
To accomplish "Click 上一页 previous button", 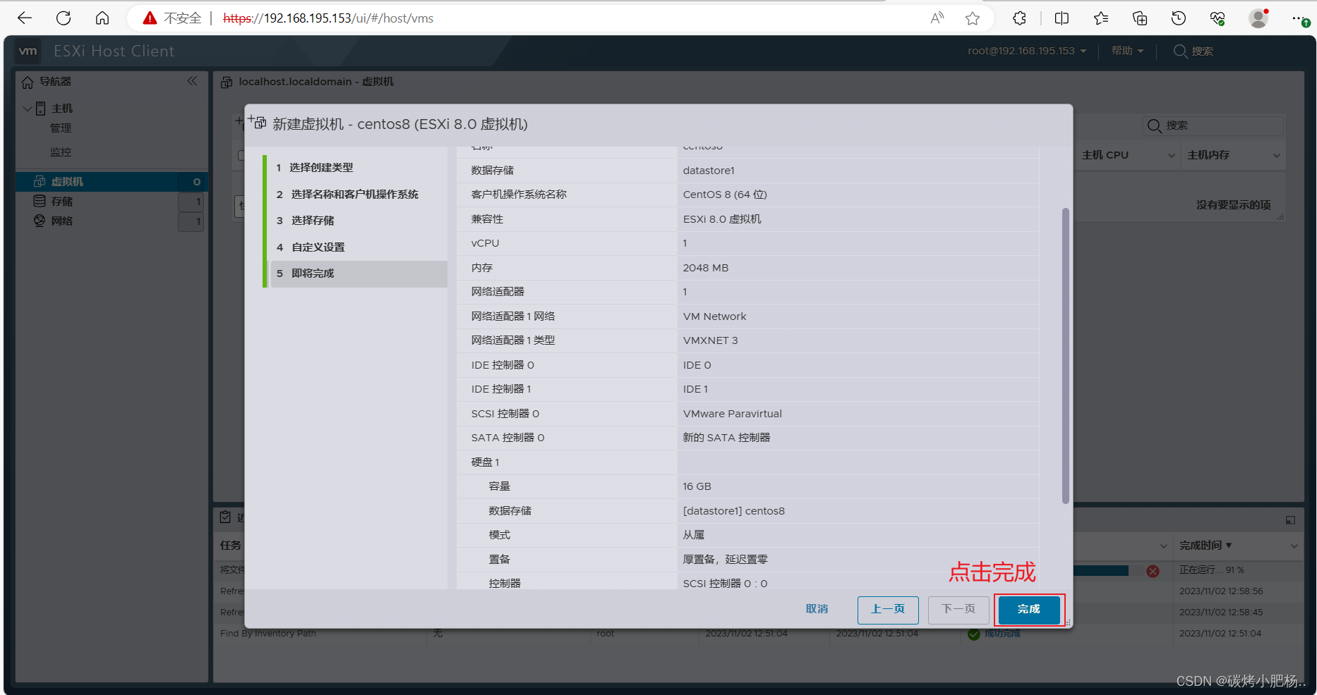I will [888, 609].
